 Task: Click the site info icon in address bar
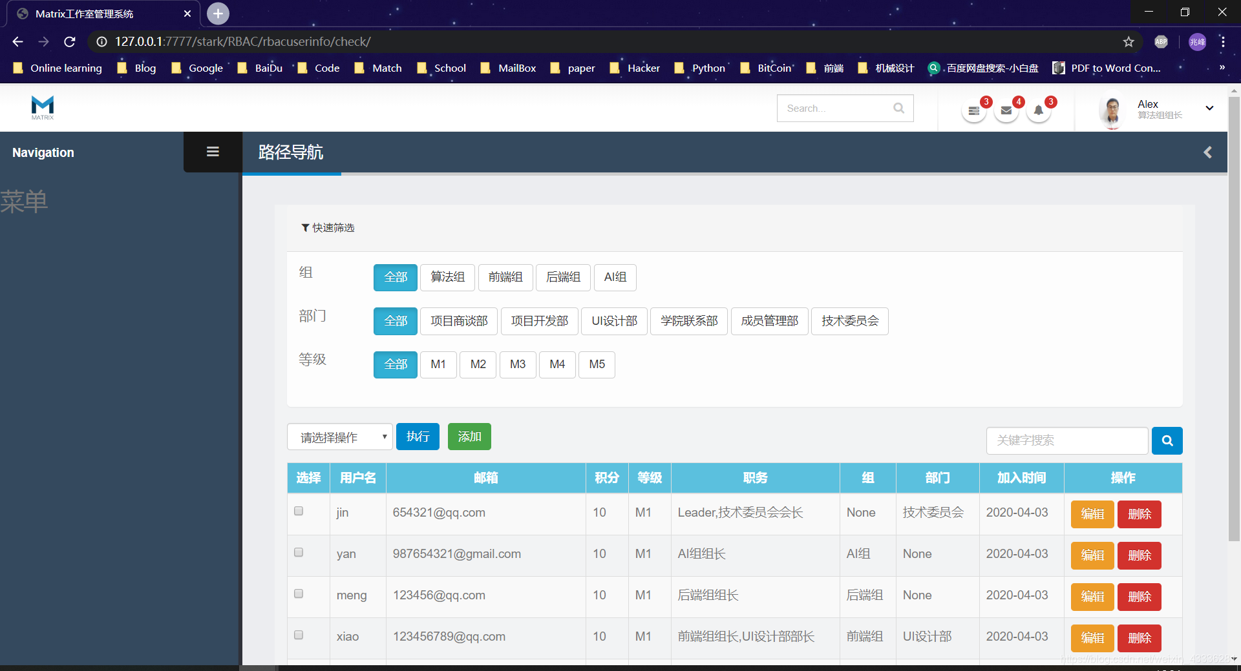pyautogui.click(x=101, y=41)
